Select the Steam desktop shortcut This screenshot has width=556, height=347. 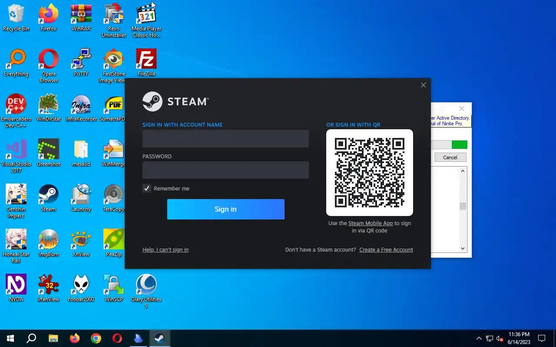click(49, 198)
